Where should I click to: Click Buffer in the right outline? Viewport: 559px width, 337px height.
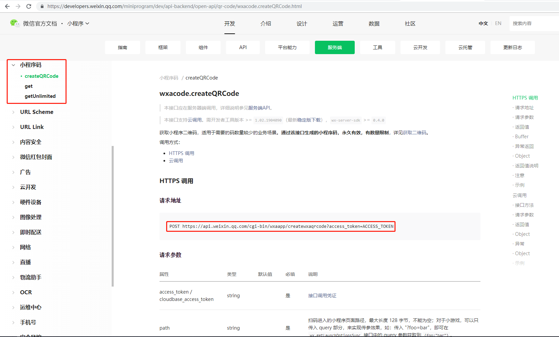point(522,137)
